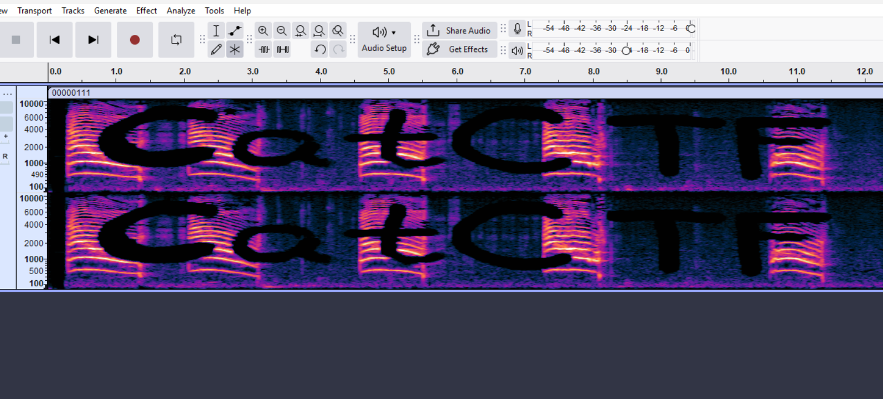Click the grabber handle left of the Selection tool
883x399 pixels.
pyautogui.click(x=202, y=40)
